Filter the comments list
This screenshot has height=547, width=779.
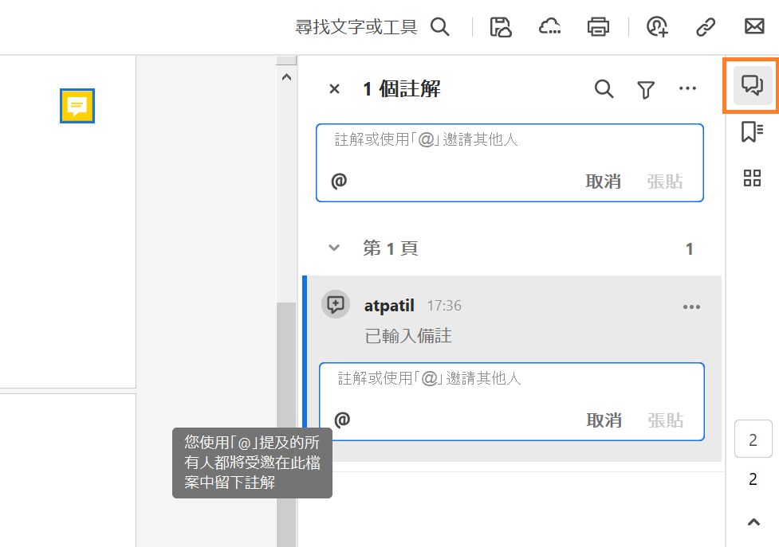(646, 88)
